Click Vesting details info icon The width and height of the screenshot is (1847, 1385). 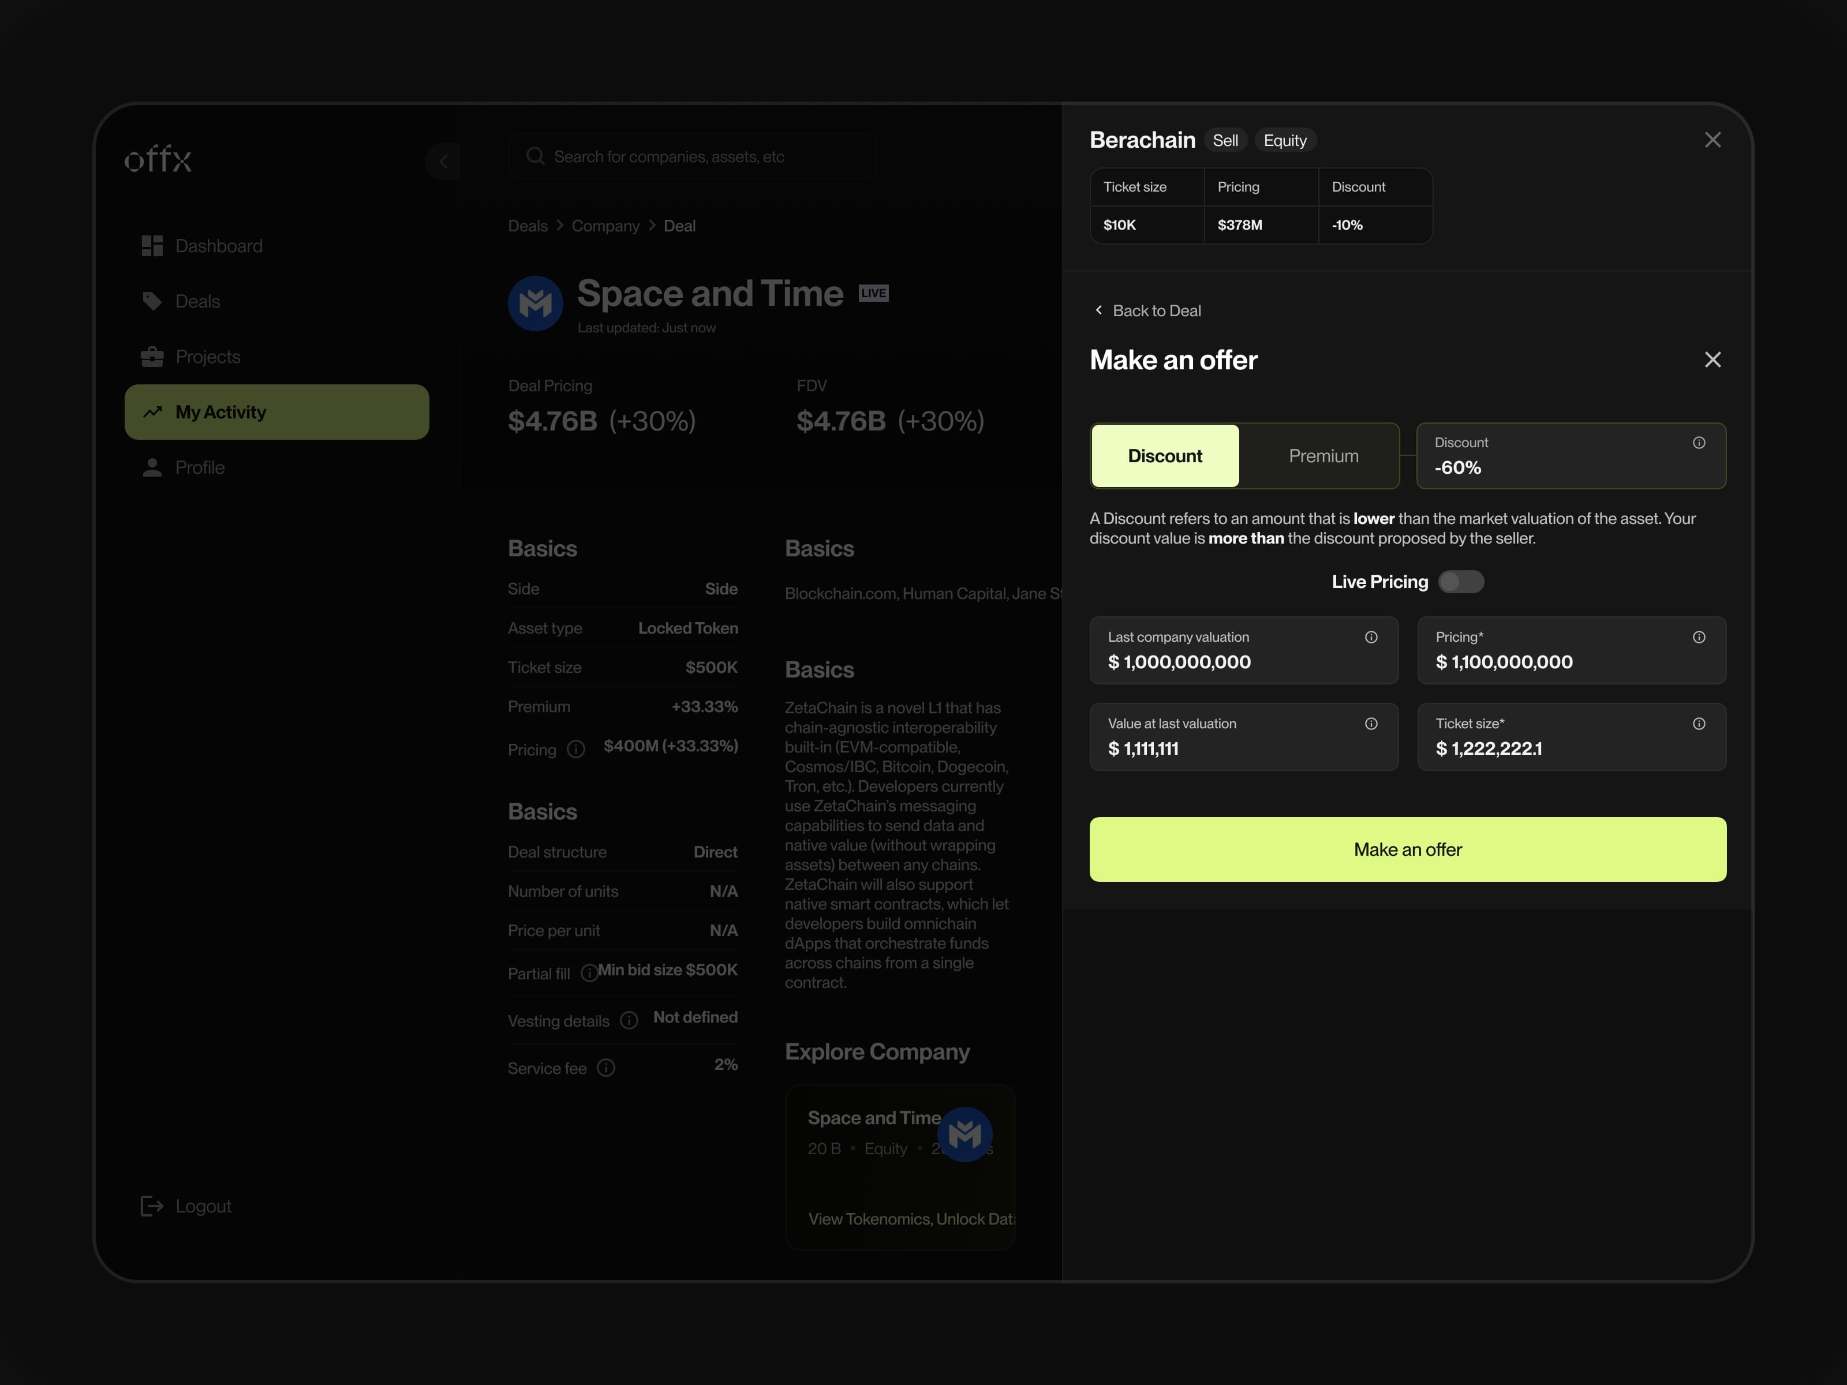(x=630, y=1020)
